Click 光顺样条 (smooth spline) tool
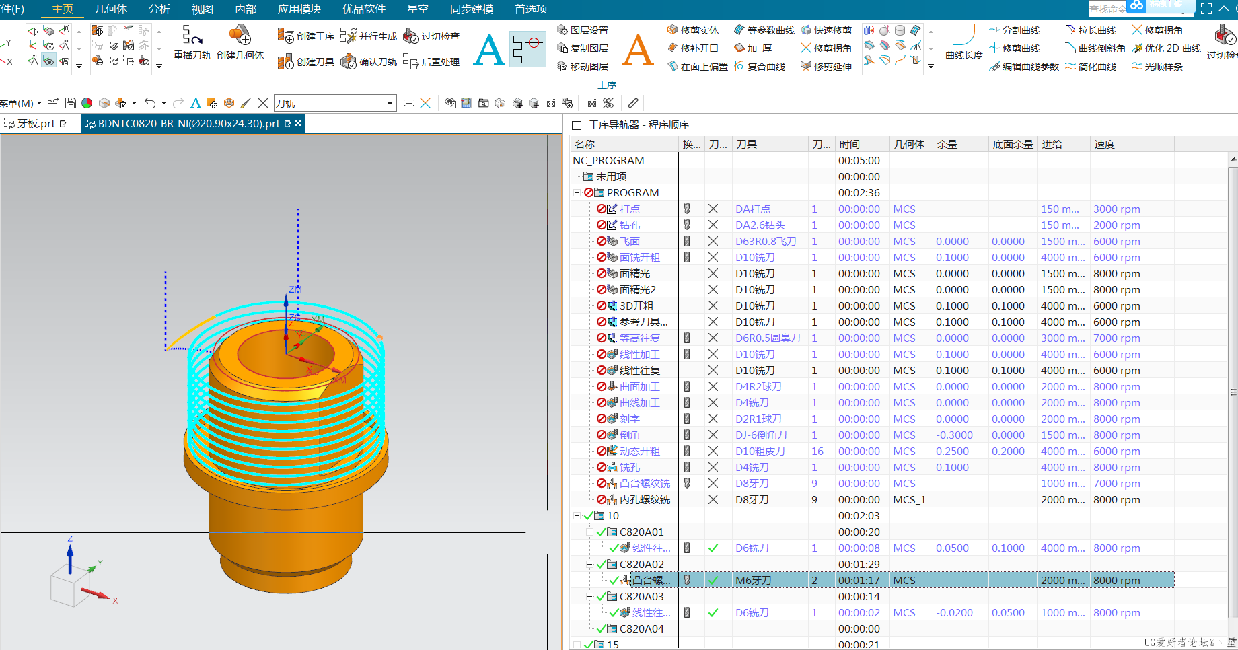Screen dimensions: 1238x650 (x=1157, y=67)
